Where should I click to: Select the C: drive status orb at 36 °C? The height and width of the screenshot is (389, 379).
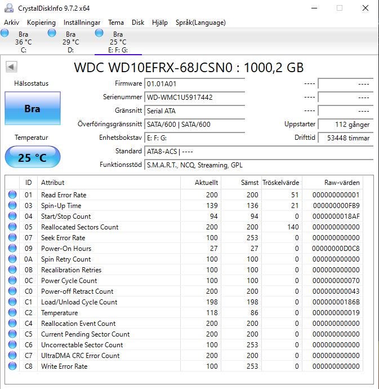pyautogui.click(x=5, y=34)
